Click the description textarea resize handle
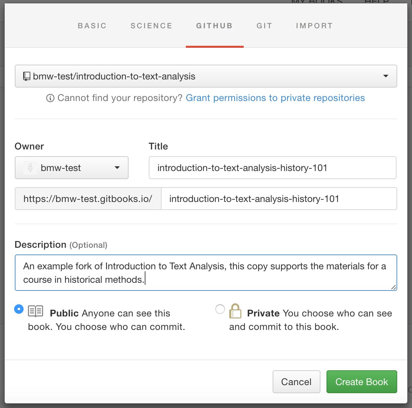 (x=393, y=287)
